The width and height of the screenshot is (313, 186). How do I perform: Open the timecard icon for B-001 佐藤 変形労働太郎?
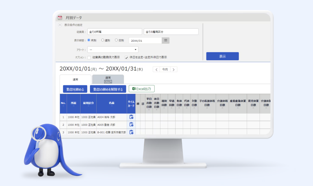pyautogui.click(x=131, y=132)
